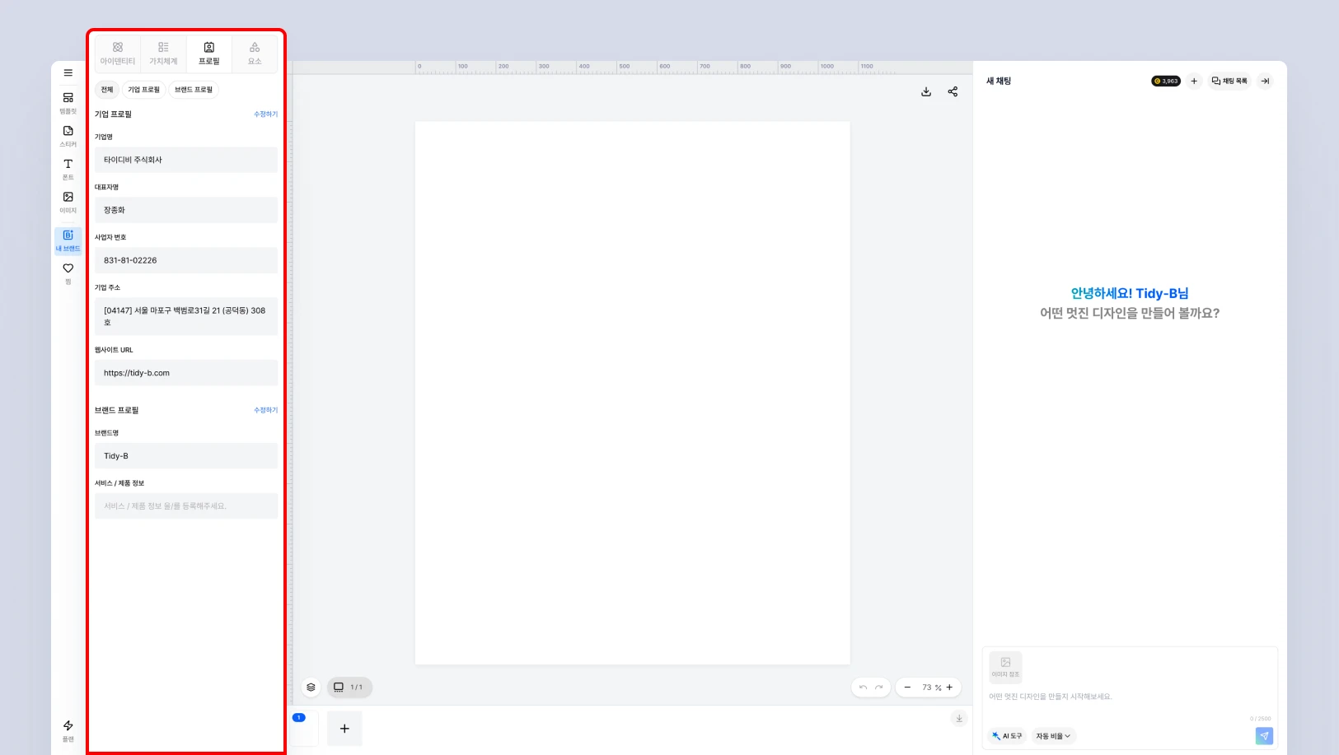Open the layers stack icon
The image size is (1339, 755).
click(x=311, y=687)
